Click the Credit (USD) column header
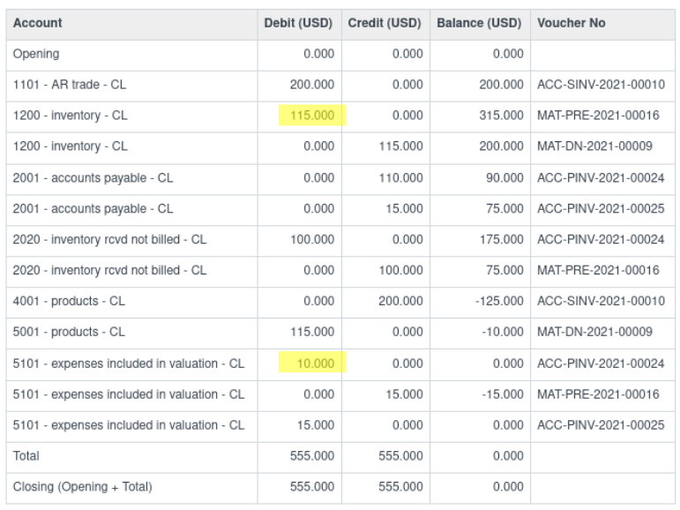This screenshot has width=680, height=510. tap(385, 25)
